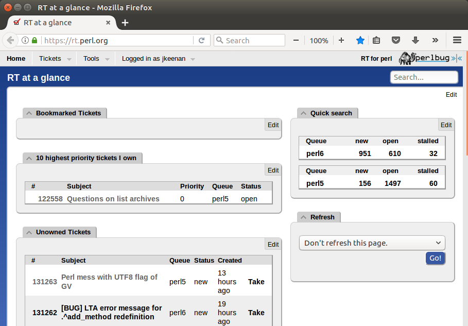Open ticket Questions on list archives

pos(113,199)
